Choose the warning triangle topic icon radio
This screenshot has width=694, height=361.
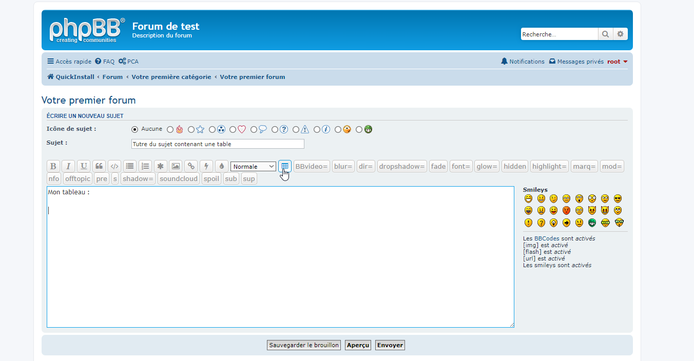coord(296,130)
